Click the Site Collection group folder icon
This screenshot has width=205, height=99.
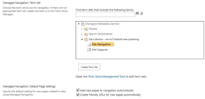[86, 39]
